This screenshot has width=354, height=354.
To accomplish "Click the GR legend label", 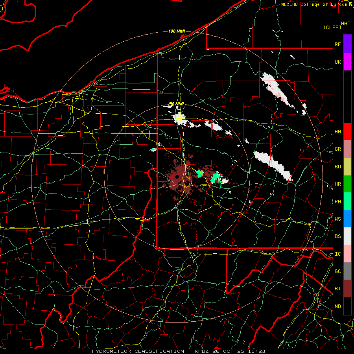I will coord(337,149).
